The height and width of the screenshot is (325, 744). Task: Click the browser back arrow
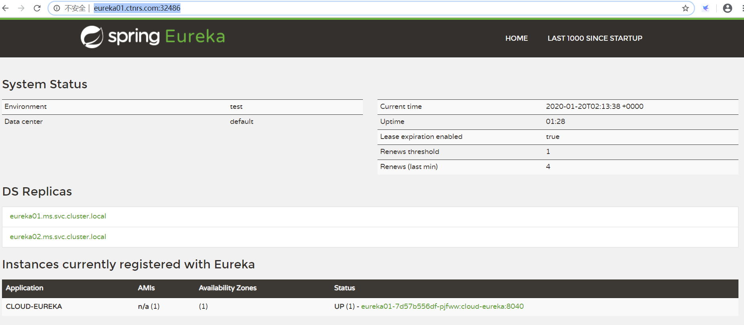[5, 8]
